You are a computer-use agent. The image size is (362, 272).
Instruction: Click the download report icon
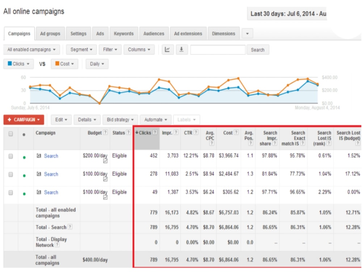click(182, 49)
